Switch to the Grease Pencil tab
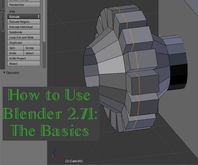Screen dimensions: 198x165 click(3, 22)
